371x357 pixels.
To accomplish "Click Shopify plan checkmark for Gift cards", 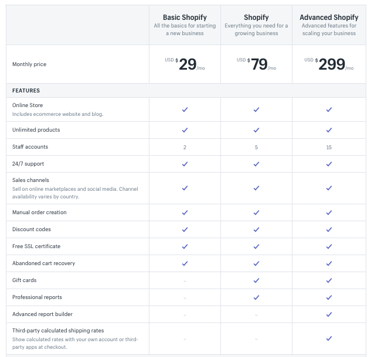I will (256, 280).
